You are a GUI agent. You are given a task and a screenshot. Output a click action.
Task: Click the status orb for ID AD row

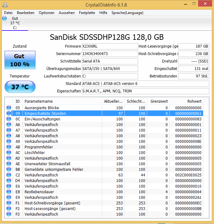9,158
